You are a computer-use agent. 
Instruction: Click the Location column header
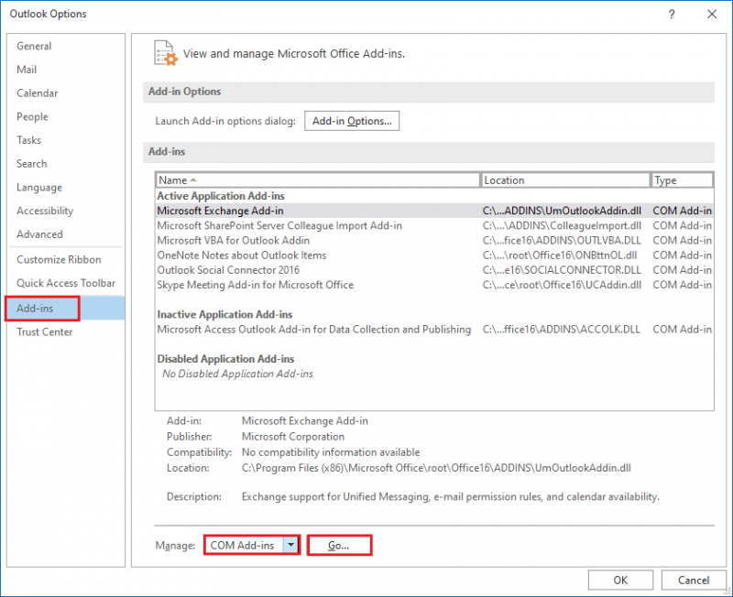point(564,179)
